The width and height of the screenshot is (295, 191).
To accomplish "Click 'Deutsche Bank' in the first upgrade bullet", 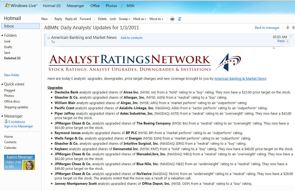I will [67, 92].
